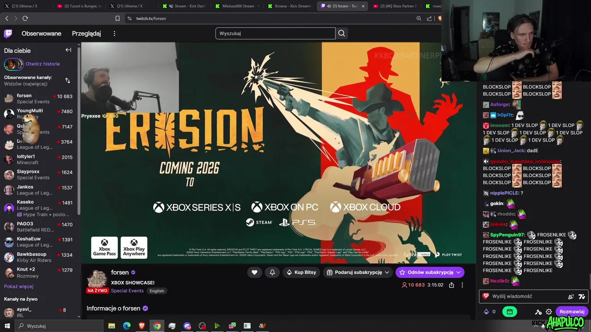Click the Twitch logo home icon

(8, 33)
